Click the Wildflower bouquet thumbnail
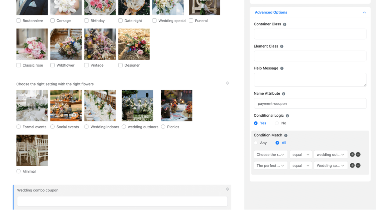The width and height of the screenshot is (376, 210). pos(66,44)
